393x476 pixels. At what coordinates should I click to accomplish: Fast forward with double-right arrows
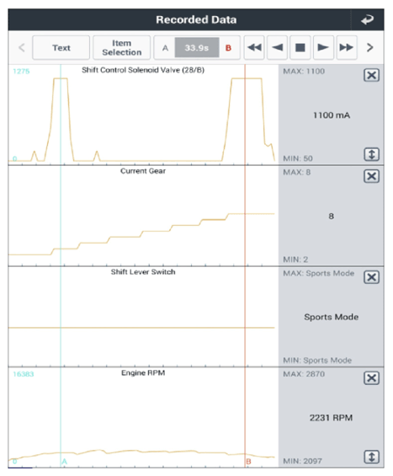click(x=347, y=48)
